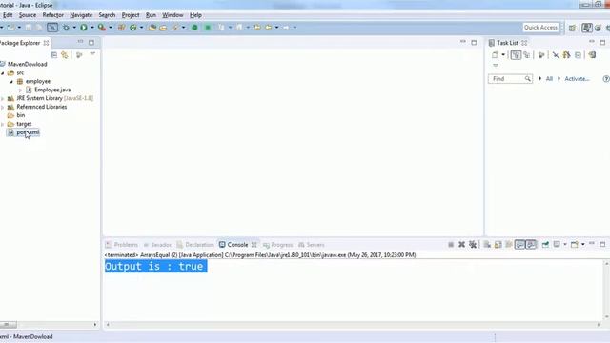
Task: Toggle Show Console When Standard Error Changes
Action: point(531,244)
